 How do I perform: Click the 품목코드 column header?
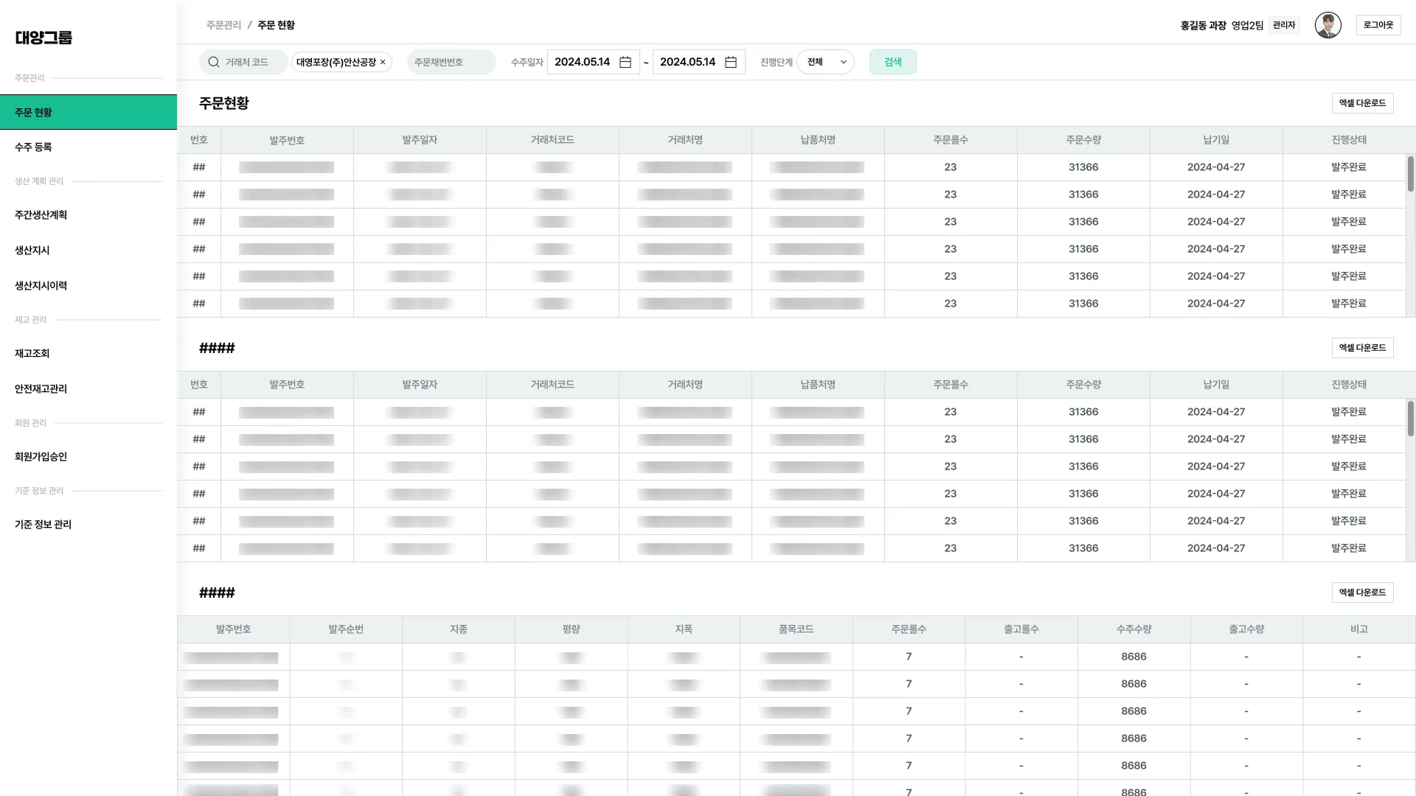tap(796, 629)
